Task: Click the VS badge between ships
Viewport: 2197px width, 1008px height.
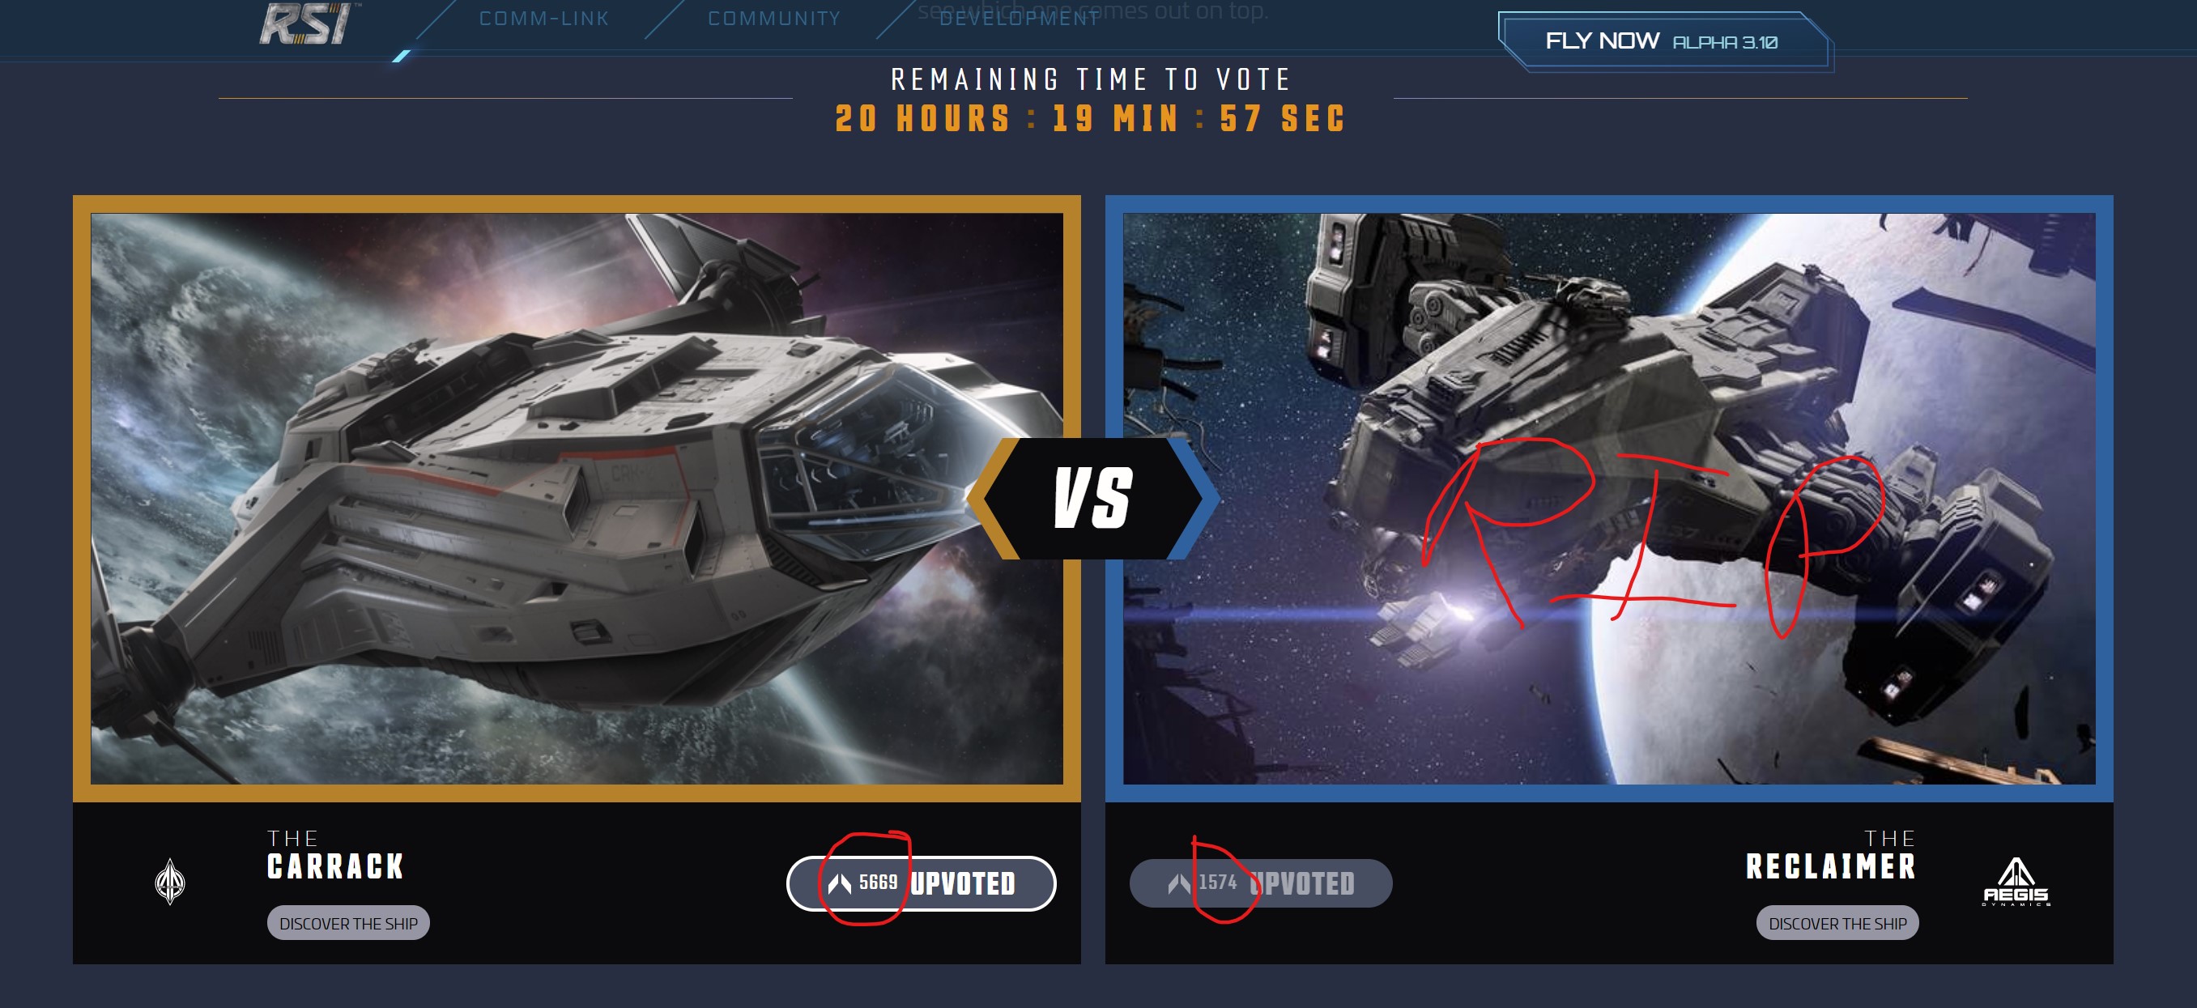Action: click(x=1092, y=498)
